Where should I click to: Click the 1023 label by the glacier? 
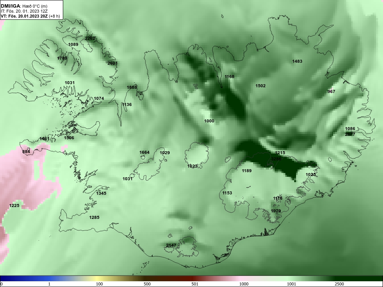tap(192, 166)
